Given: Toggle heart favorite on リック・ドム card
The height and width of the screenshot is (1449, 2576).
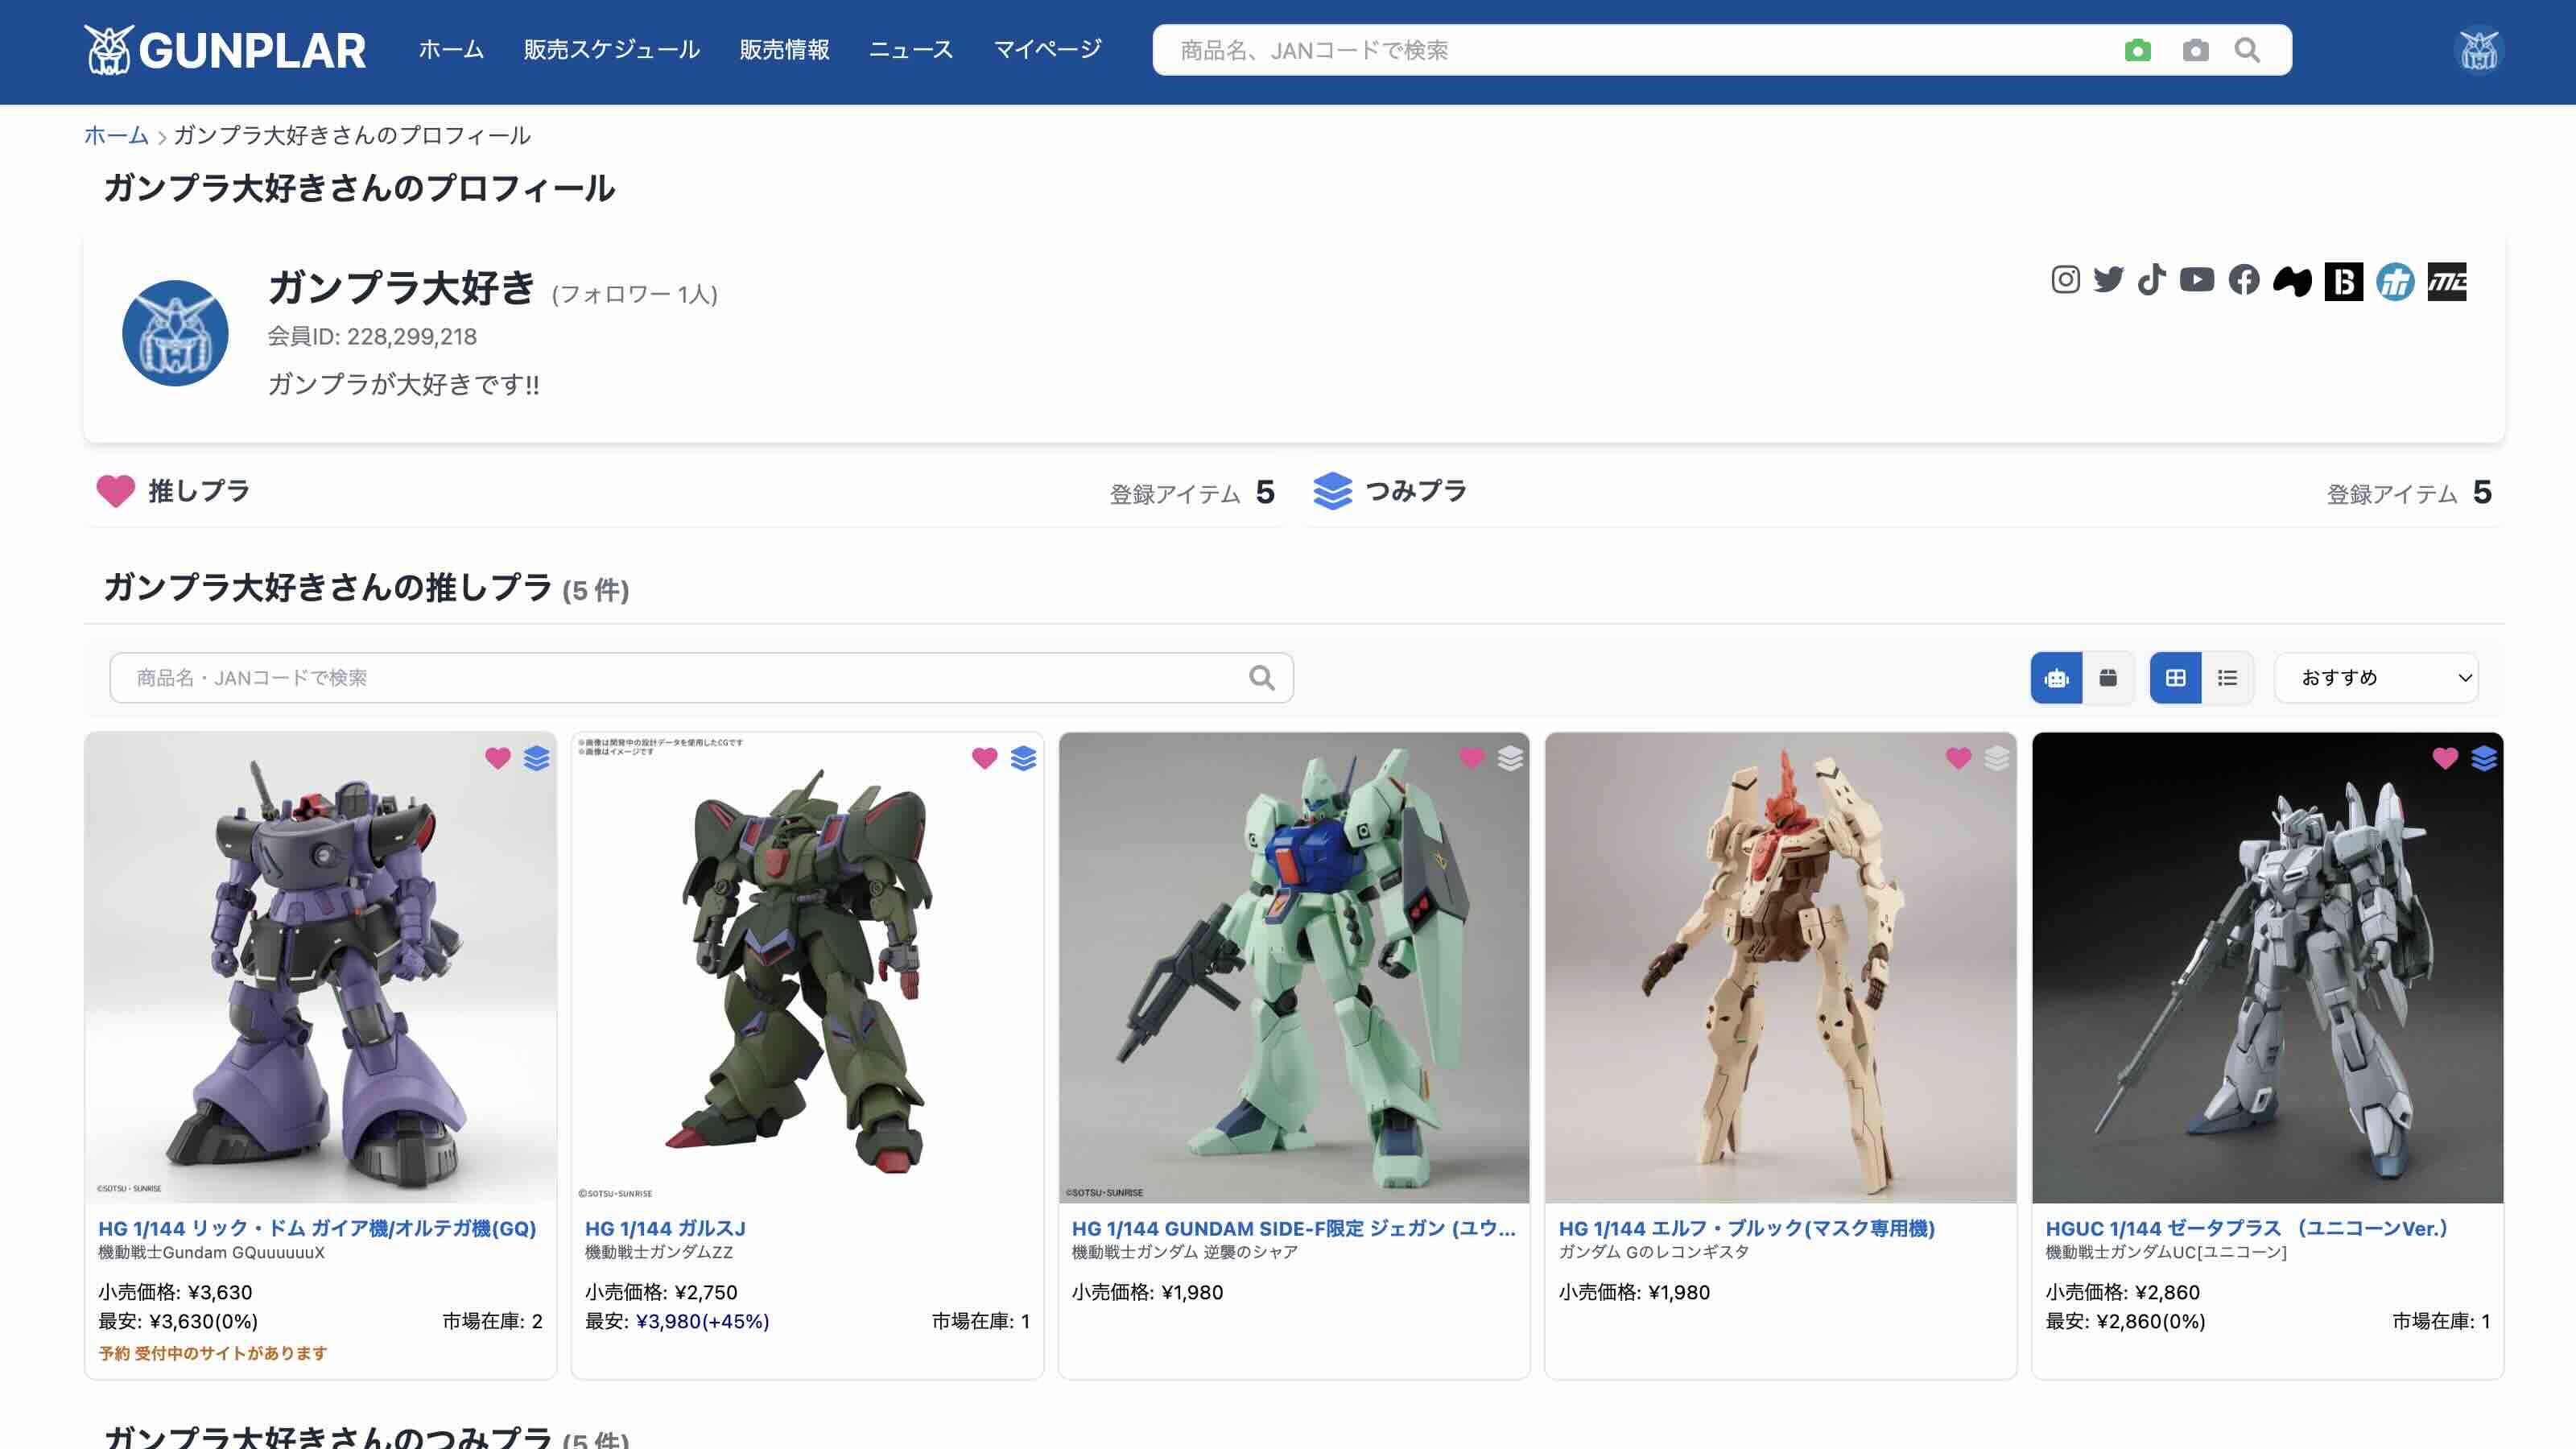Looking at the screenshot, I should coord(498,758).
